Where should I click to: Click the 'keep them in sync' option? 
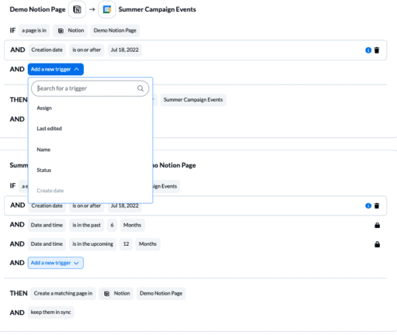point(51,313)
